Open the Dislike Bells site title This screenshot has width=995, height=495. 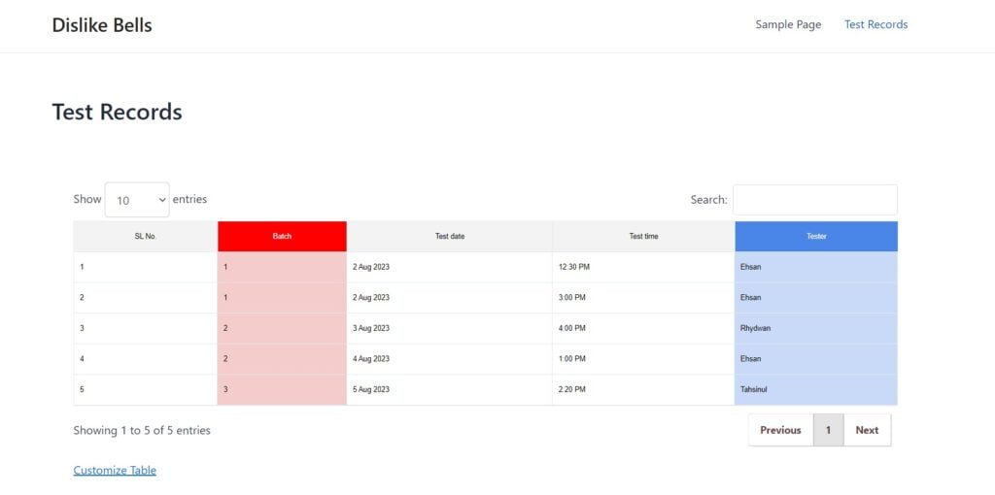[x=102, y=24]
